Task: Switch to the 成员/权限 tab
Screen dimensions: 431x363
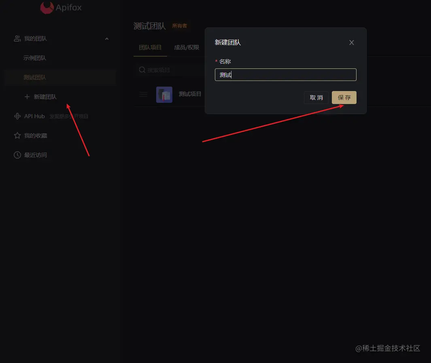Action: [187, 47]
